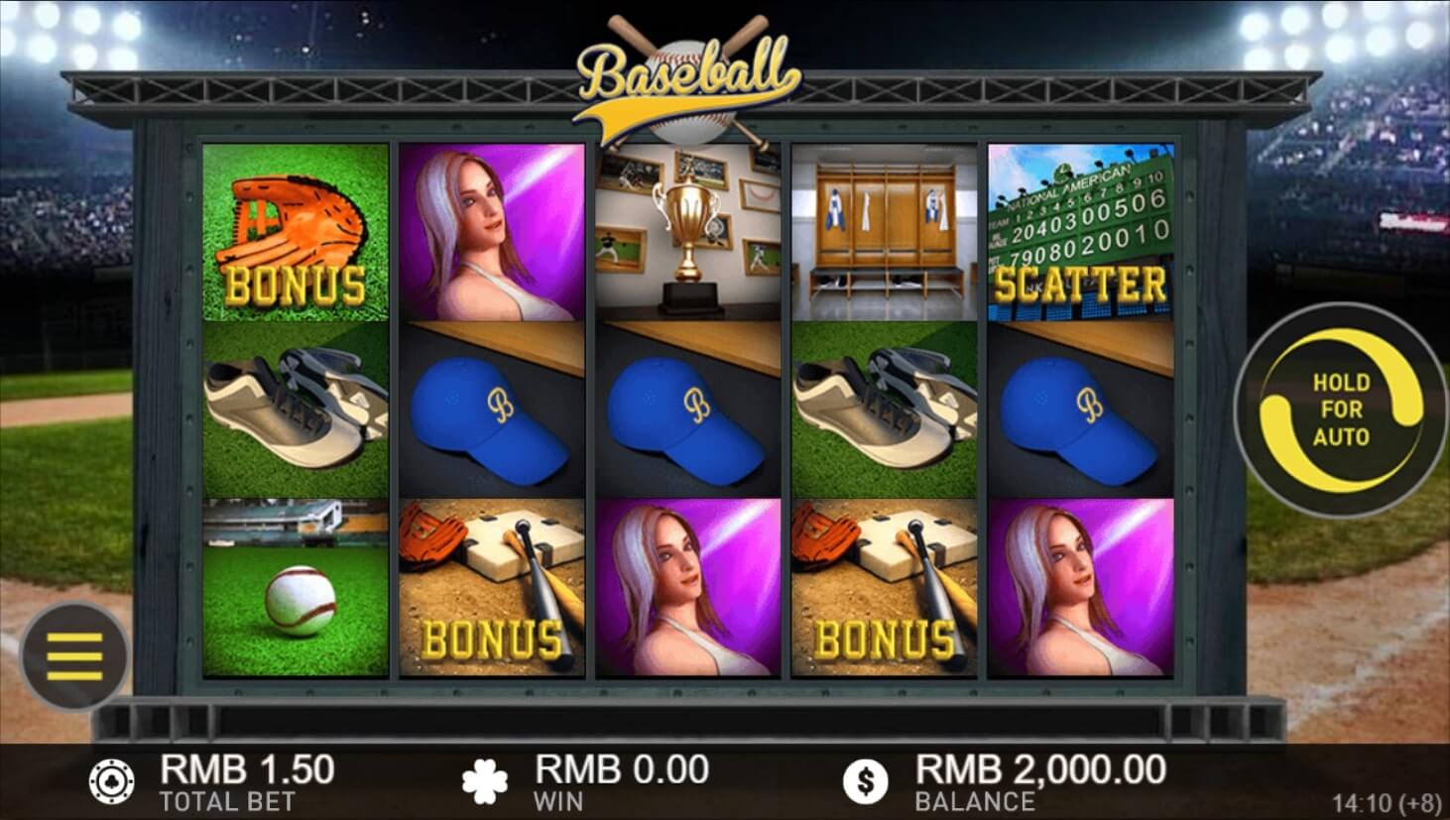Select the blue cap in reel five

[1081, 410]
